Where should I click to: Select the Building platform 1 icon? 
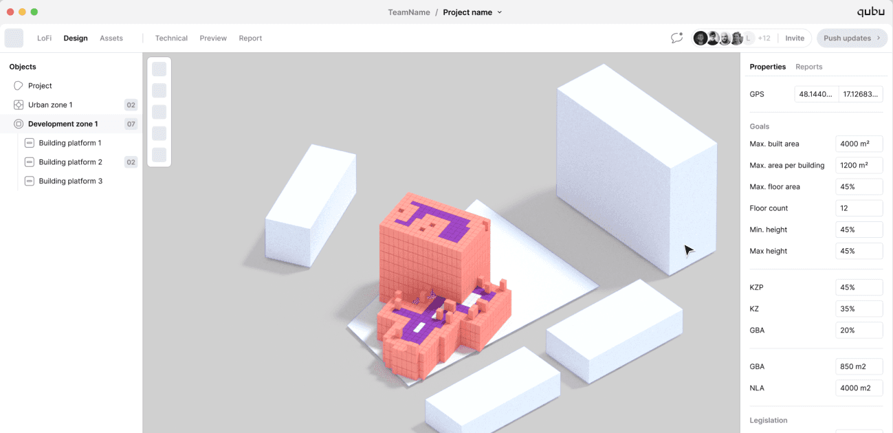point(28,142)
